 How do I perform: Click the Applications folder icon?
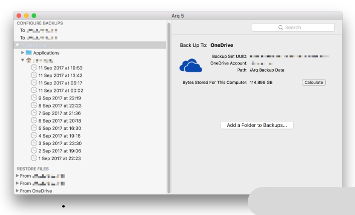tap(29, 52)
